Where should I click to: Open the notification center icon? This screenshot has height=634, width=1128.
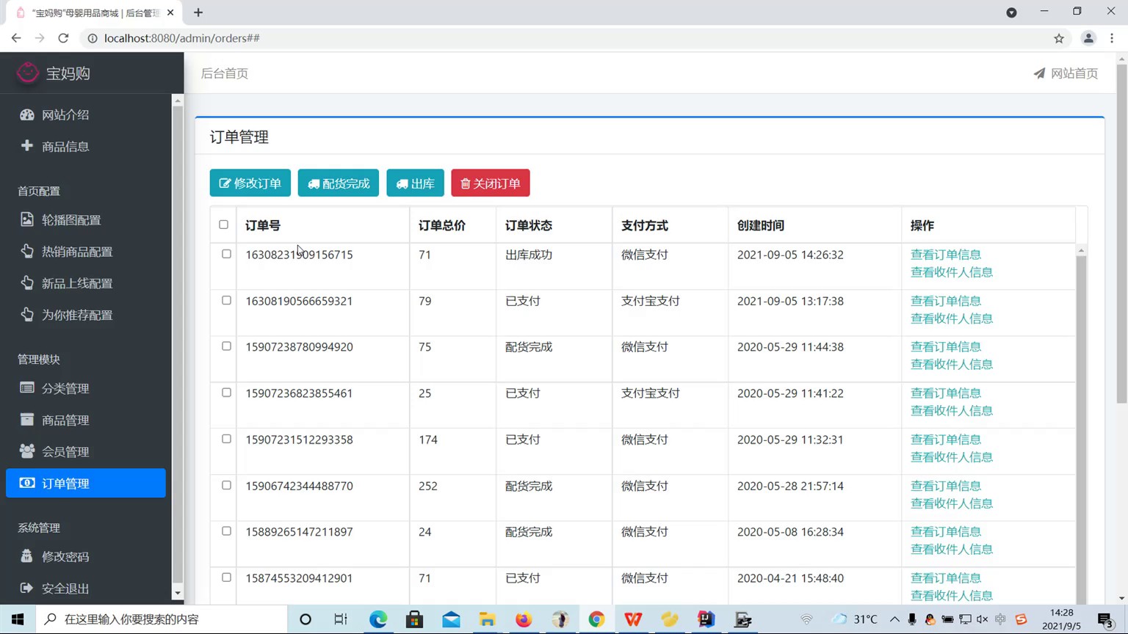[1104, 619]
